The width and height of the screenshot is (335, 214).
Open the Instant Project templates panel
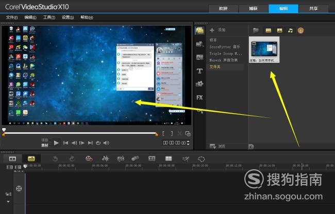click(x=199, y=44)
